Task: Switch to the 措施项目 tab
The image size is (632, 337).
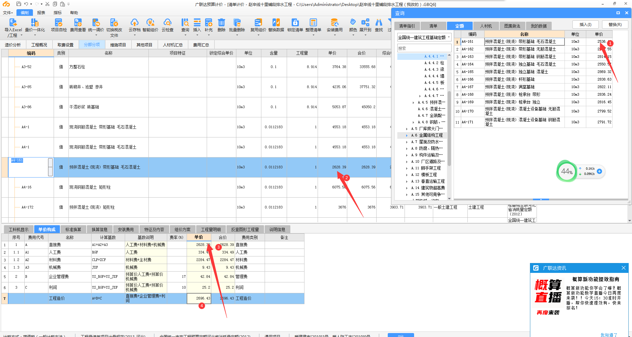Action: tap(118, 45)
